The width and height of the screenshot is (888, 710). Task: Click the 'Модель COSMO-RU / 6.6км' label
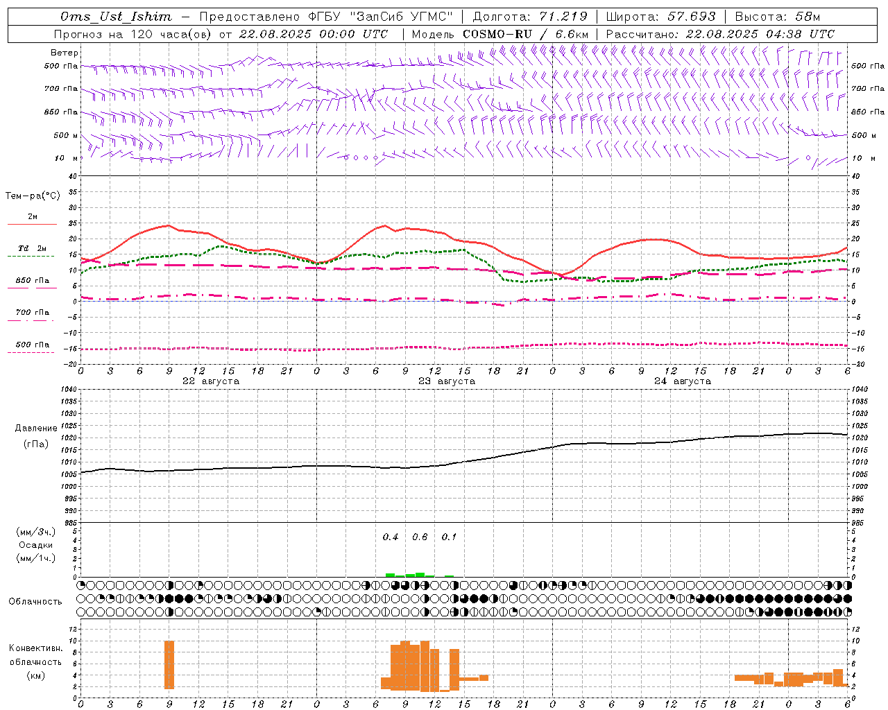500,34
